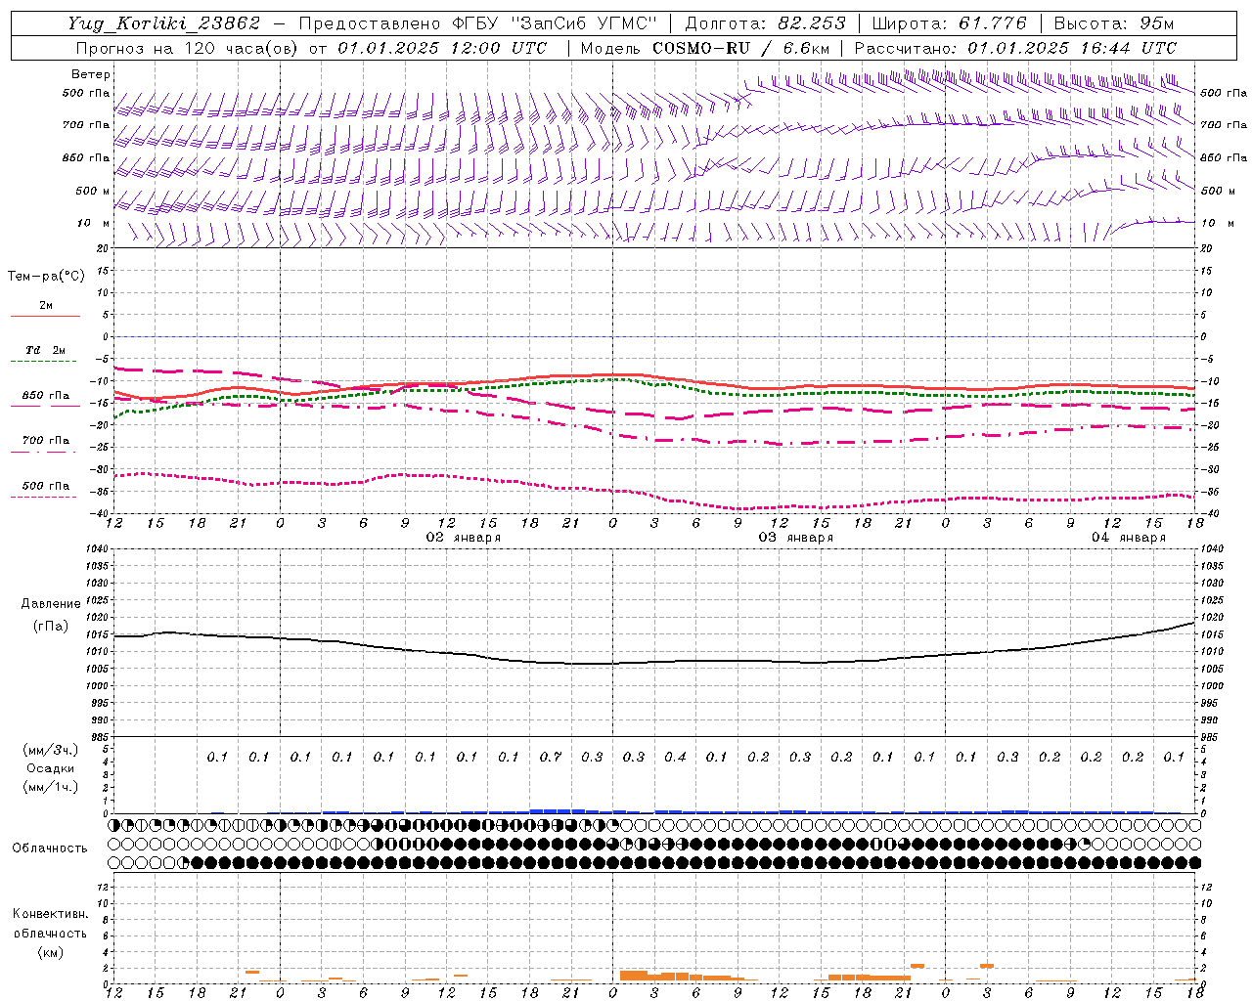Click the 500 гПа temperature legend entry
Image resolution: width=1252 pixels, height=1001 pixels.
46,486
